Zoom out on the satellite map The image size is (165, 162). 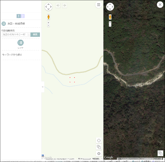click(110, 26)
